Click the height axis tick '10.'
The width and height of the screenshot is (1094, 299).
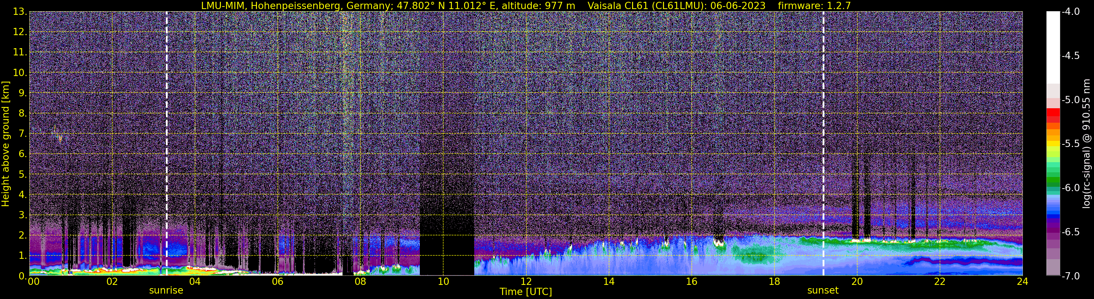[20, 72]
